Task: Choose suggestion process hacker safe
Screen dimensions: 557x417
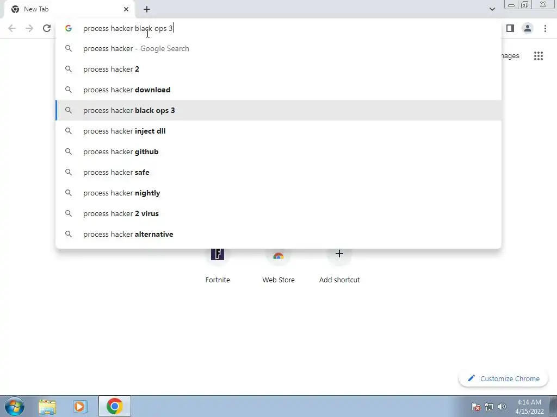Action: pyautogui.click(x=278, y=172)
